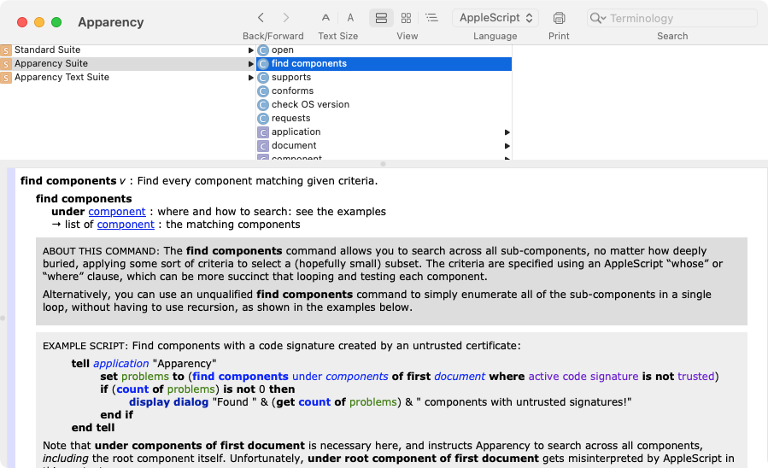
Task: Click the check OS version command icon
Action: [x=263, y=105]
